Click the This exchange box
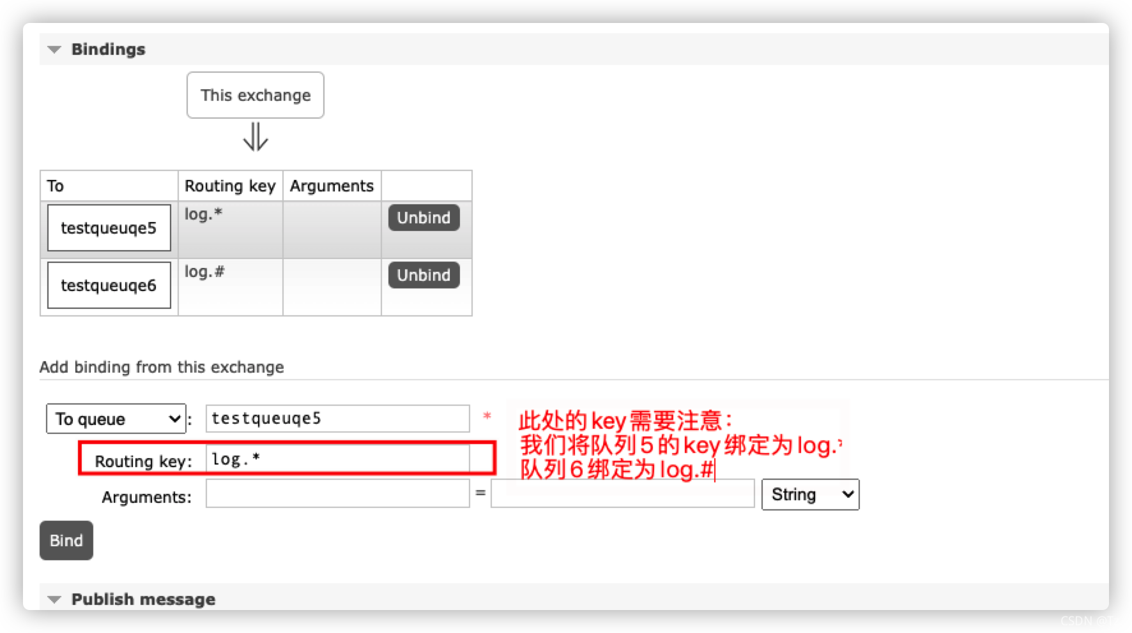The height and width of the screenshot is (633, 1132). pyautogui.click(x=256, y=95)
